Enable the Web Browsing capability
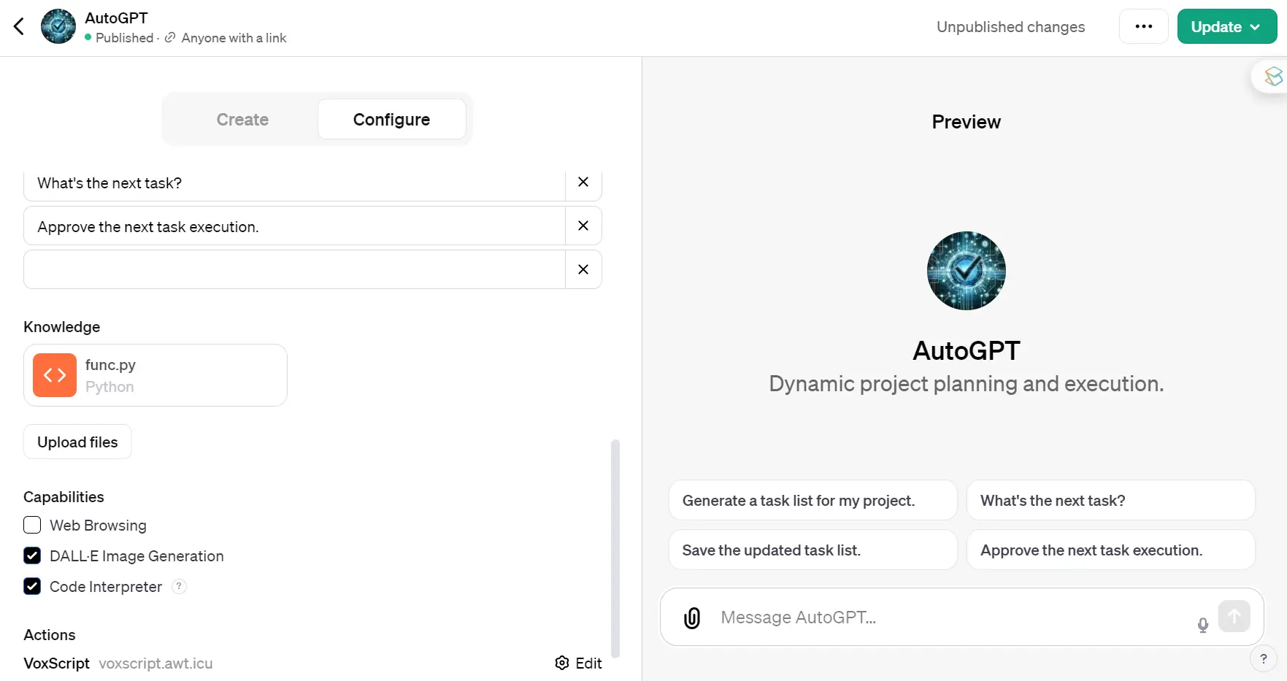The height and width of the screenshot is (681, 1287). tap(32, 526)
